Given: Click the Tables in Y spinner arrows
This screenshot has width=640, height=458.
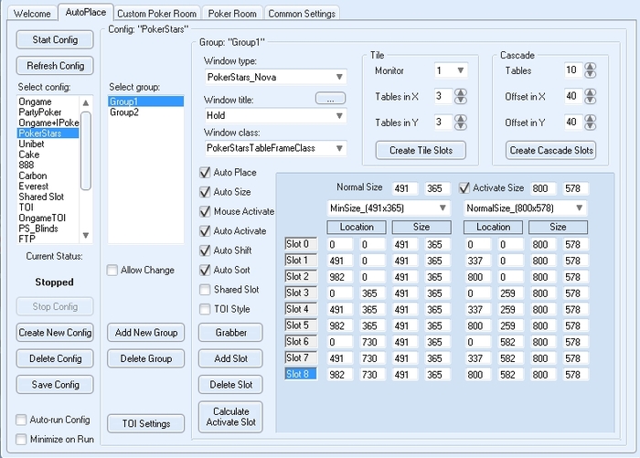Looking at the screenshot, I should click(x=461, y=122).
